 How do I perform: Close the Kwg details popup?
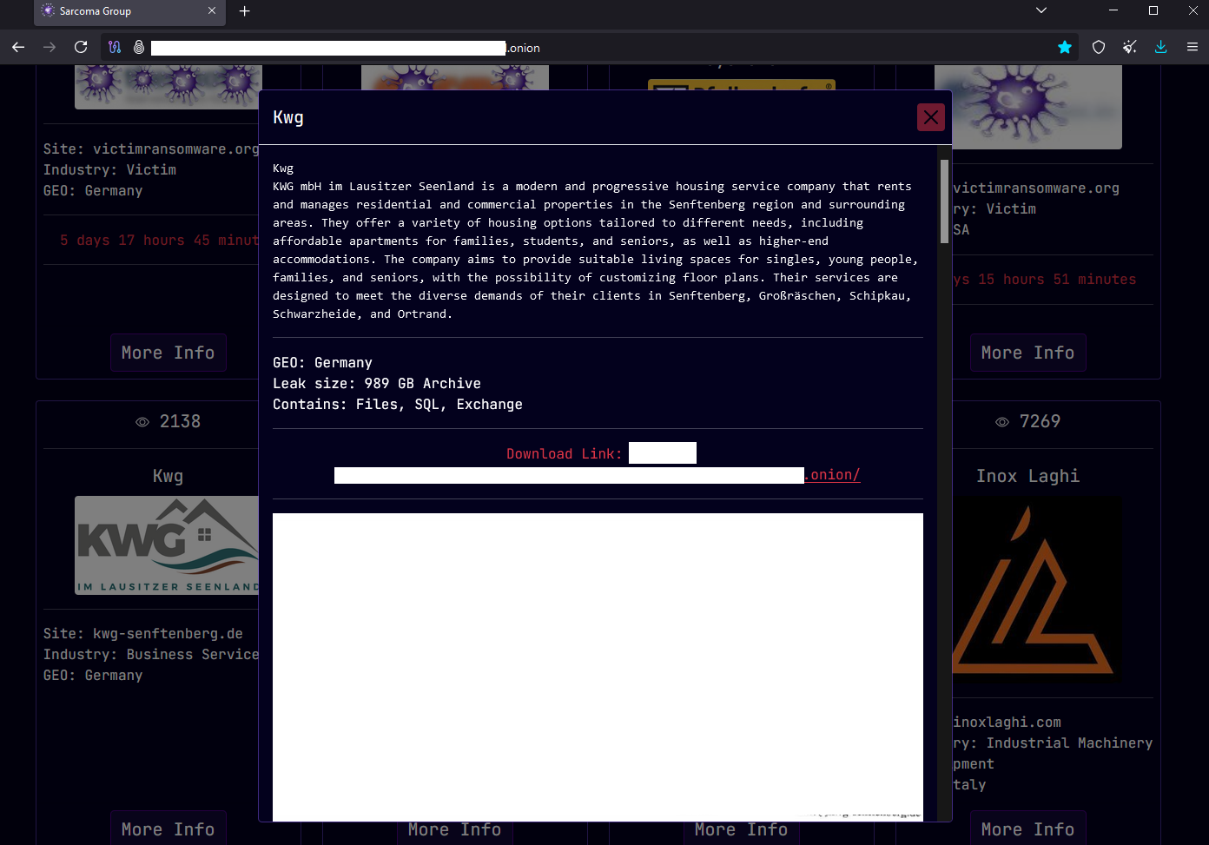point(930,117)
